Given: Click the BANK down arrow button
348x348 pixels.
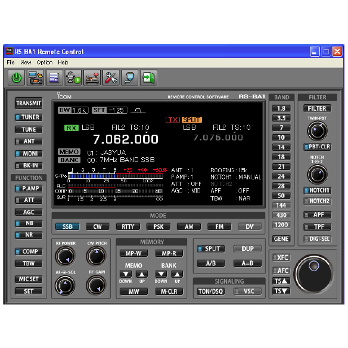Looking at the screenshot, I should pos(161,274).
